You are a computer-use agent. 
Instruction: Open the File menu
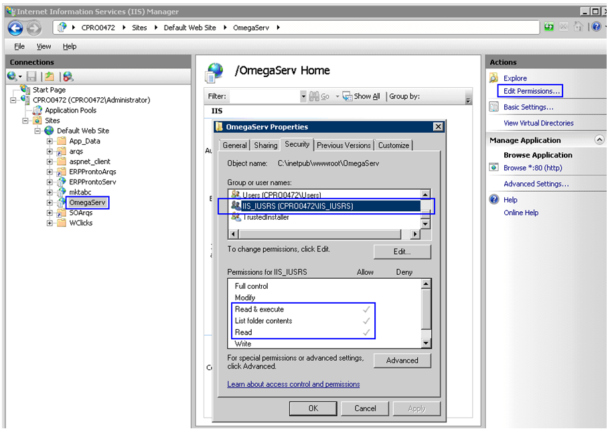(19, 47)
